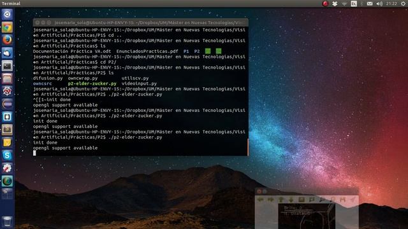Click 'owncsrc' directory name in terminal
The width and height of the screenshot is (408, 229).
[43, 83]
